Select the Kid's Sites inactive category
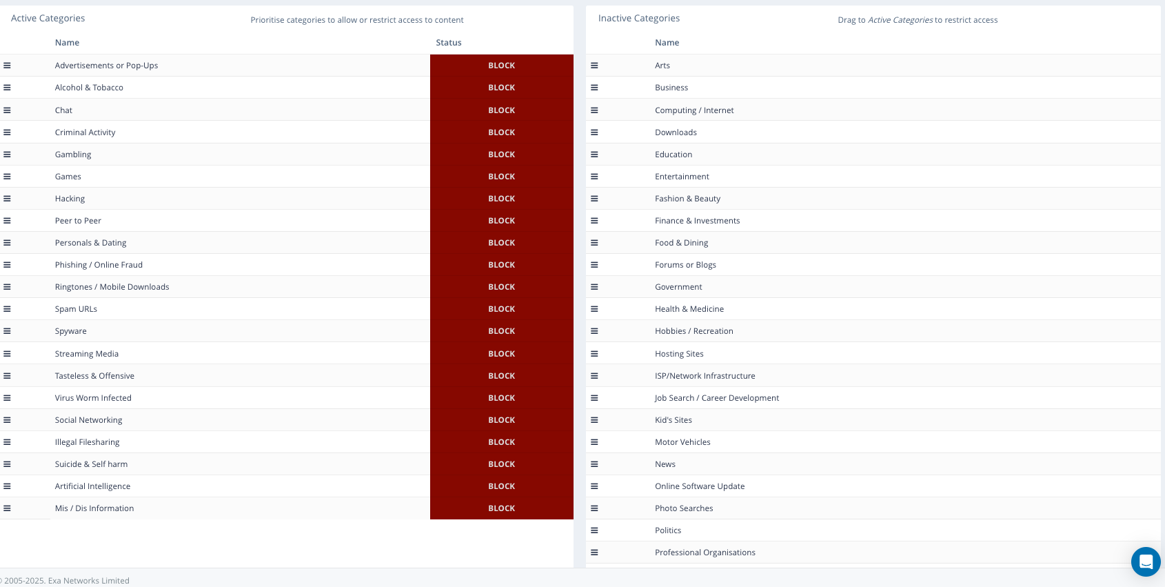This screenshot has height=587, width=1165. pos(673,420)
